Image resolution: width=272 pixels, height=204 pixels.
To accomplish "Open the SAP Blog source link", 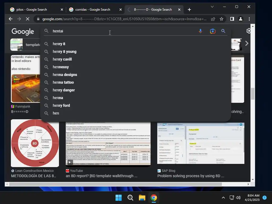I will pyautogui.click(x=166, y=171).
